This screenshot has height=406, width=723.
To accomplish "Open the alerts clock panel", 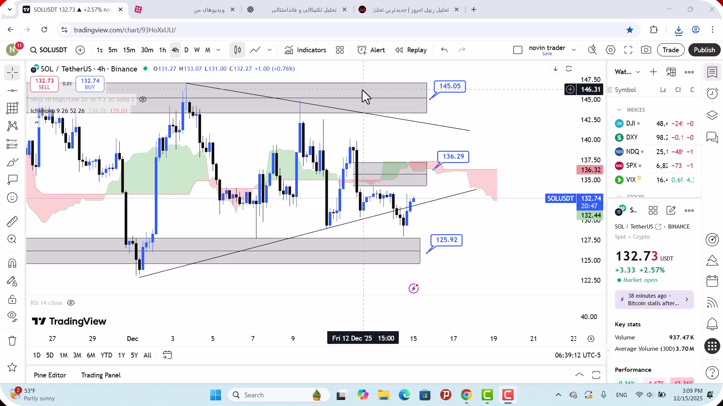I will pyautogui.click(x=712, y=94).
